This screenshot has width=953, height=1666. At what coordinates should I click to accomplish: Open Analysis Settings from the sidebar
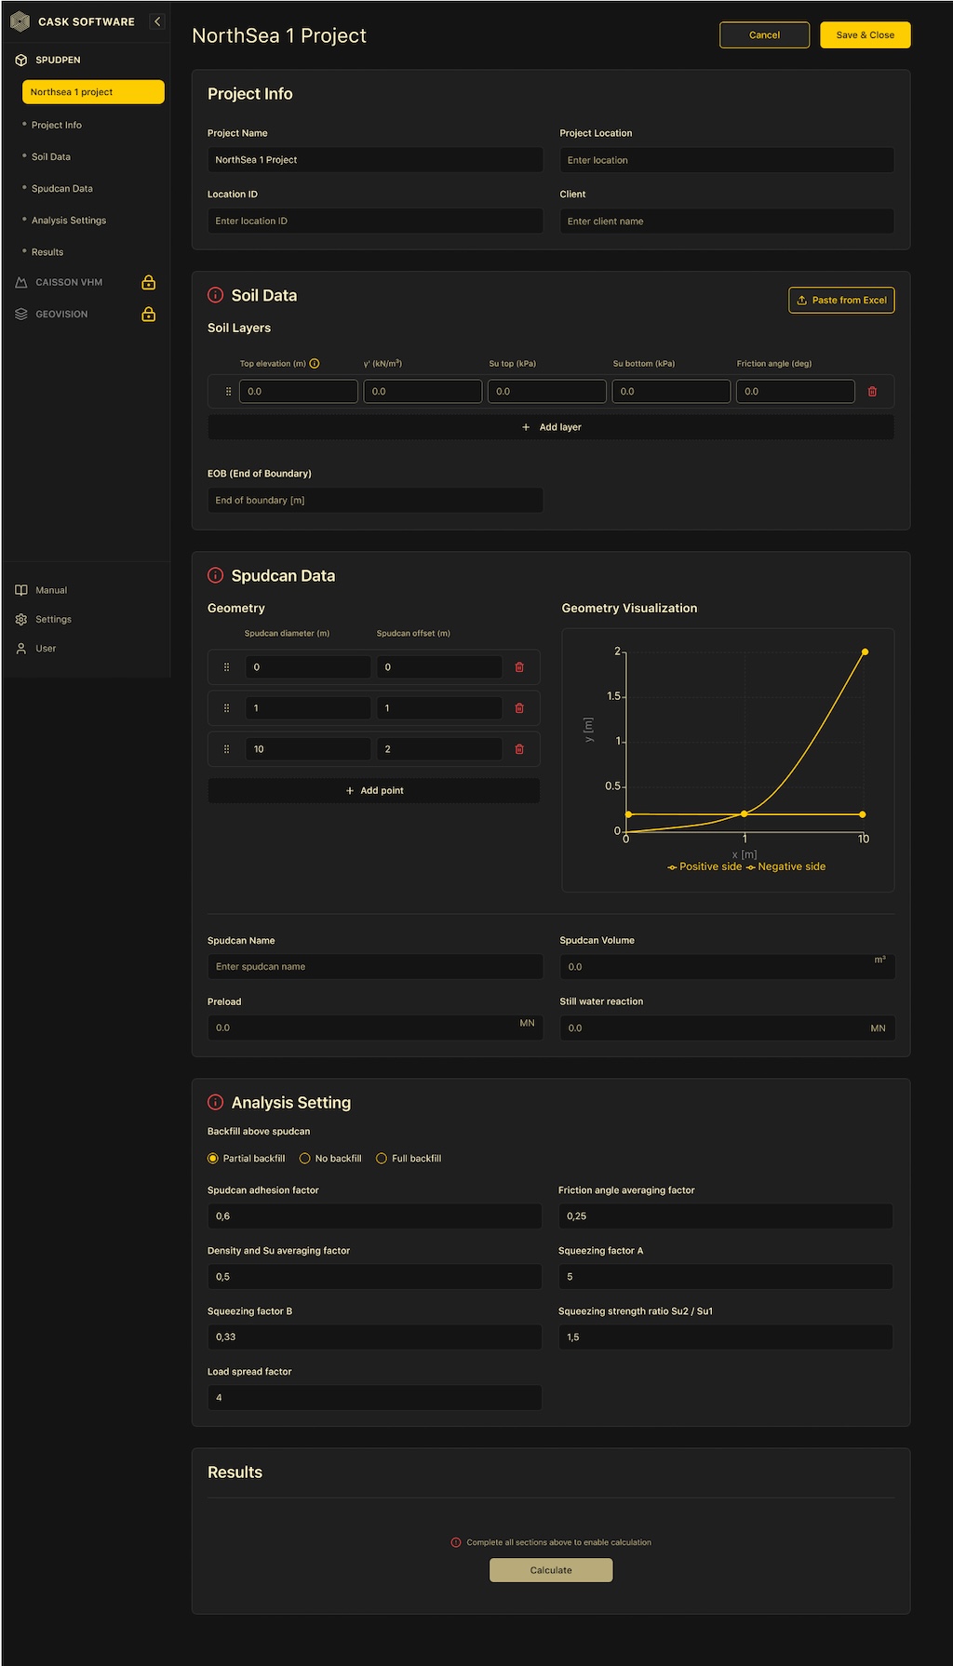point(69,221)
